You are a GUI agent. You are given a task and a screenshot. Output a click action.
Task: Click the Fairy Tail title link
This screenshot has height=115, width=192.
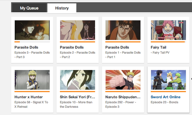(x=158, y=47)
